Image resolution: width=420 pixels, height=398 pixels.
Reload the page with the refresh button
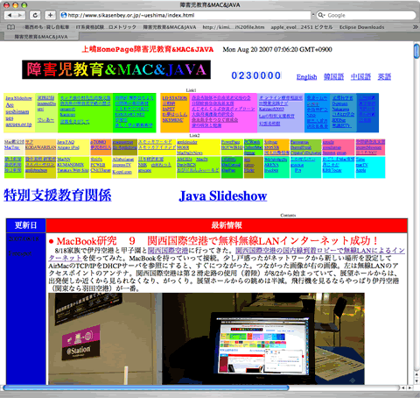point(35,15)
